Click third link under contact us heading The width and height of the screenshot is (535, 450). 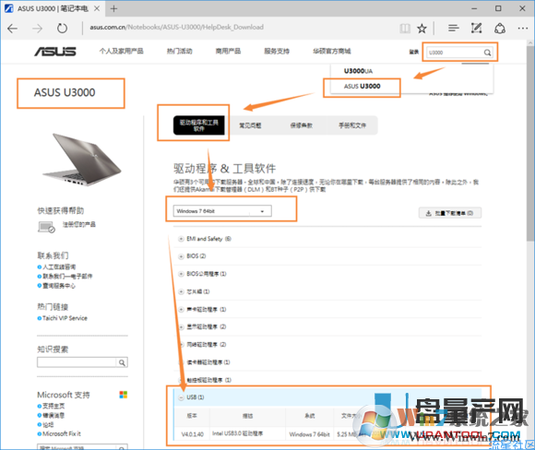tap(59, 286)
